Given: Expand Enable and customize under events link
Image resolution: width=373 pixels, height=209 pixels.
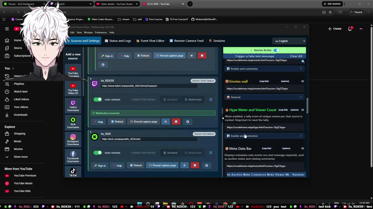Looking at the screenshot, I should click(264, 69).
